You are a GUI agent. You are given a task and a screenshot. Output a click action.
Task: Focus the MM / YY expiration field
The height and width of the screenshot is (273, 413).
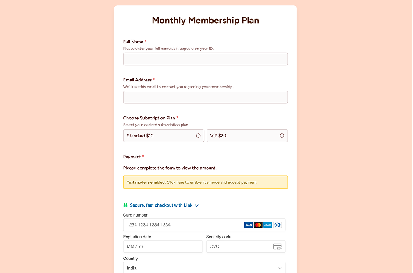[x=163, y=247]
